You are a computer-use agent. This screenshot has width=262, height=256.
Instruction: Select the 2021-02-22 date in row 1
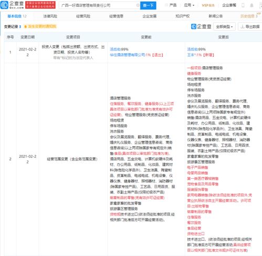[x=27, y=52]
